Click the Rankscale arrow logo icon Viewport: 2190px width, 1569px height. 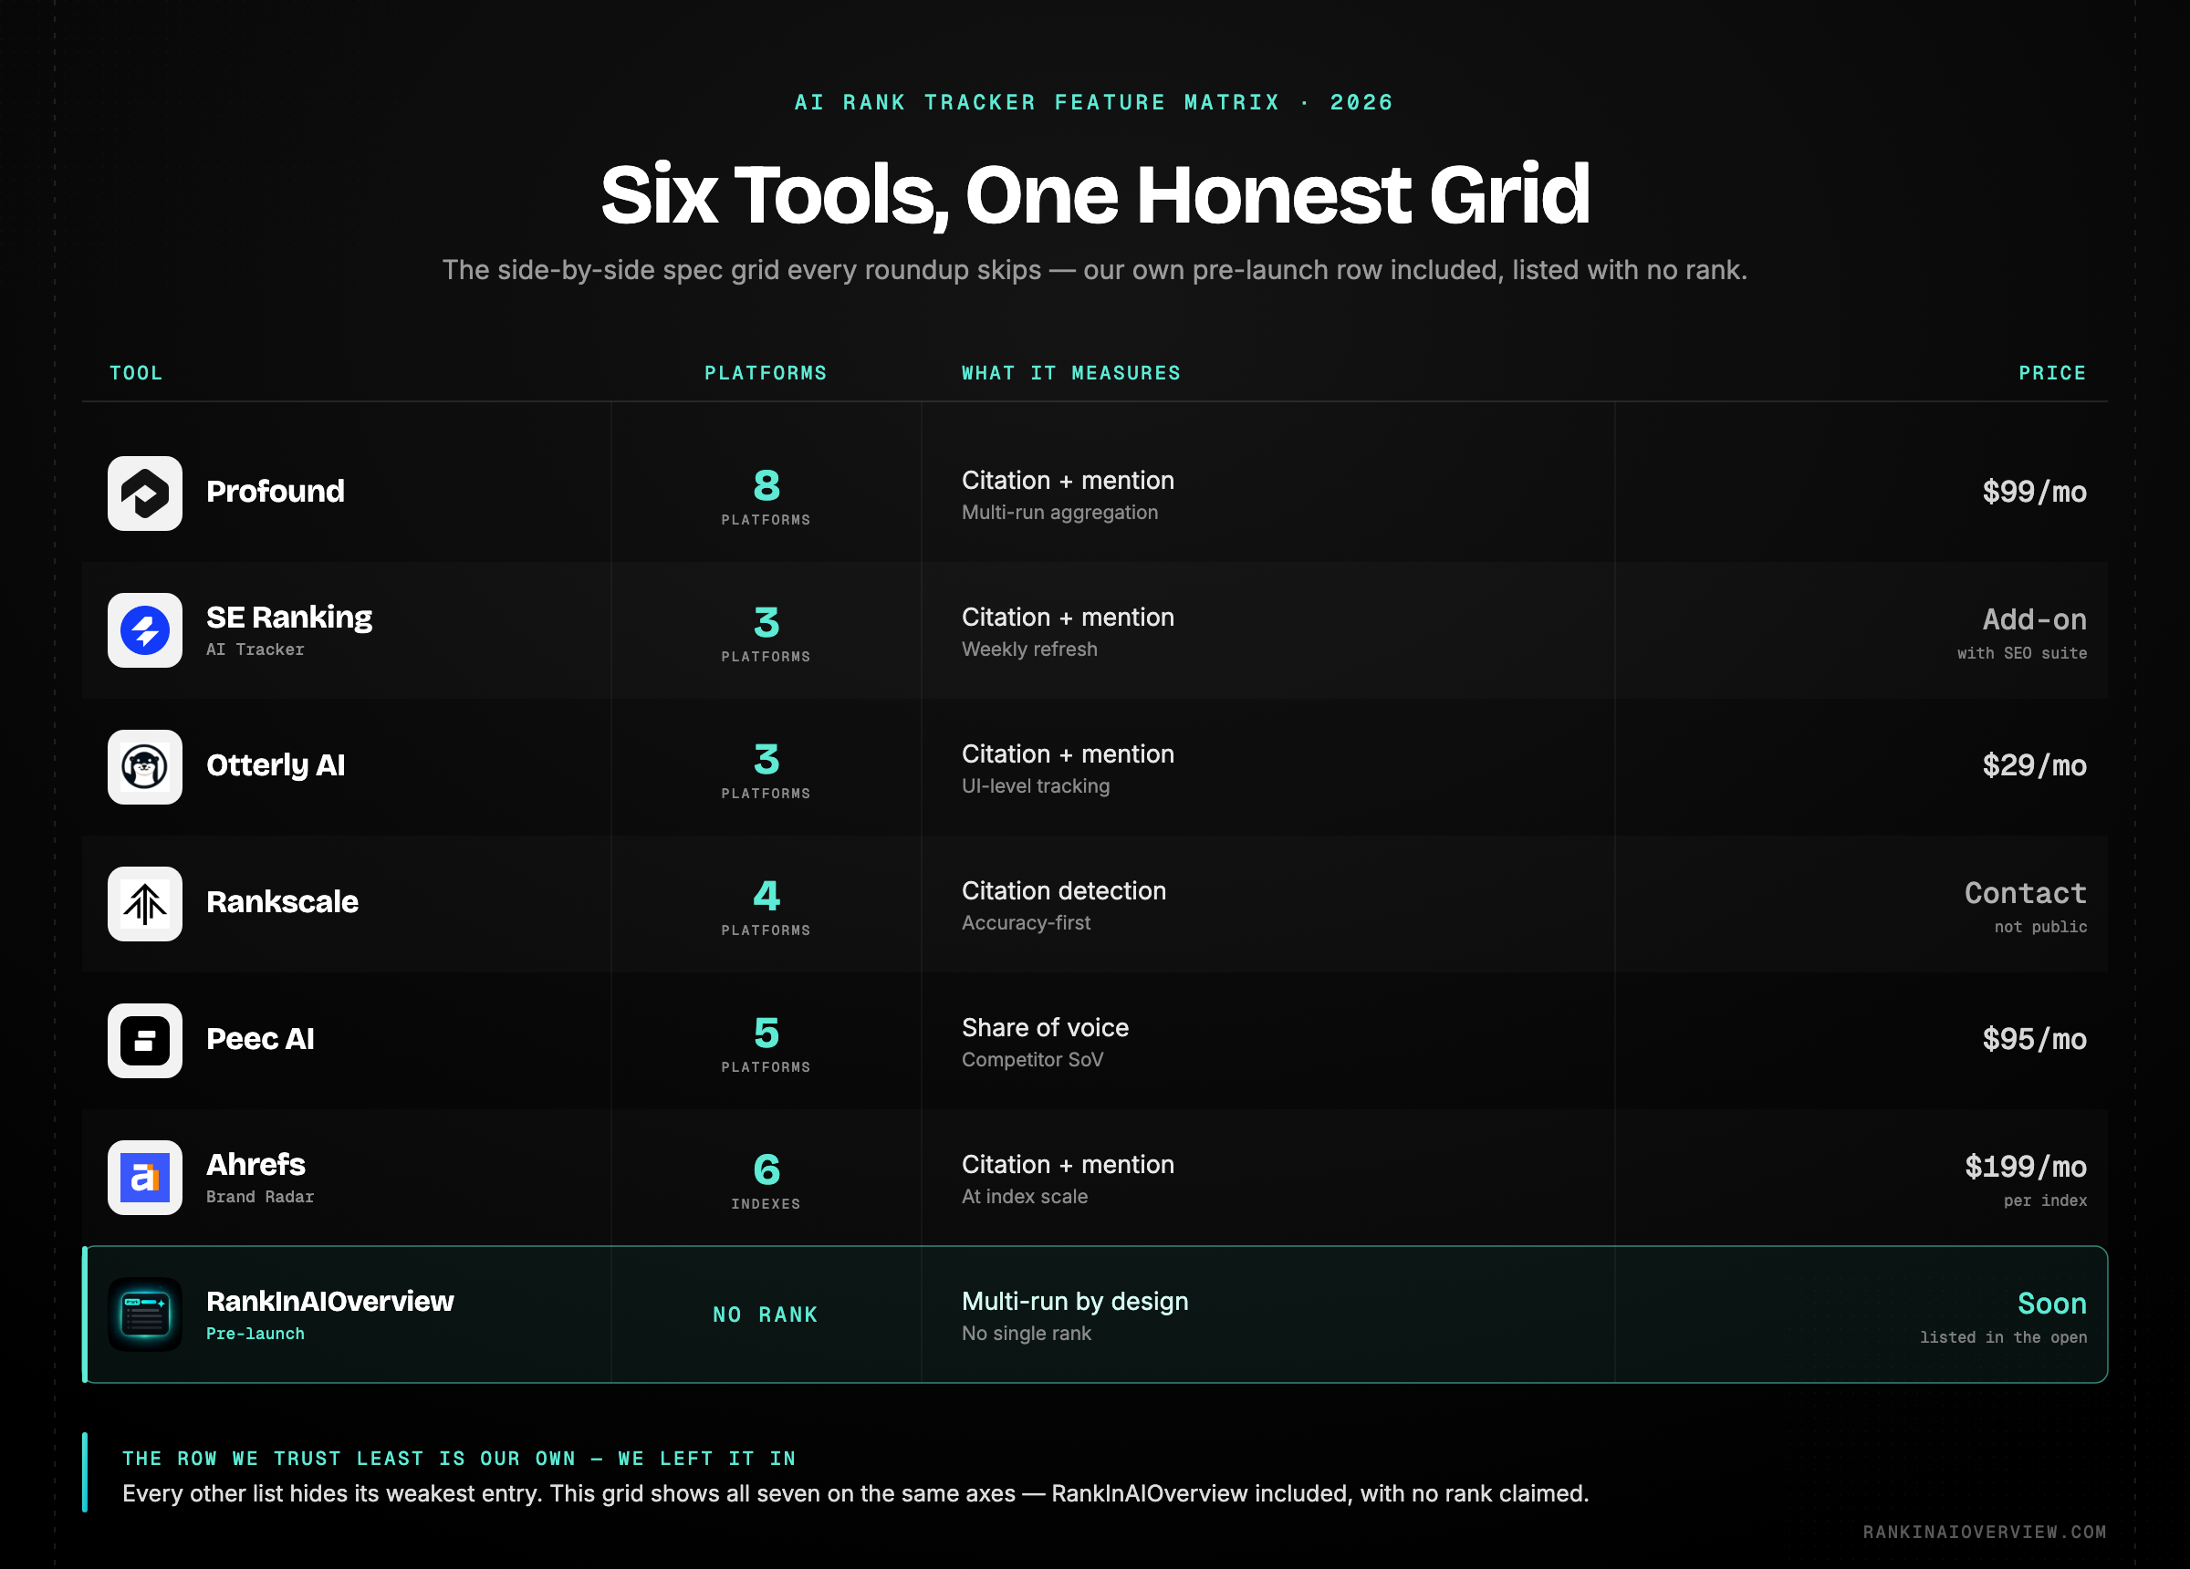point(145,904)
